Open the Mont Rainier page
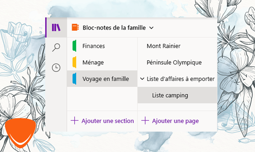The image size is (255, 152). click(x=177, y=46)
